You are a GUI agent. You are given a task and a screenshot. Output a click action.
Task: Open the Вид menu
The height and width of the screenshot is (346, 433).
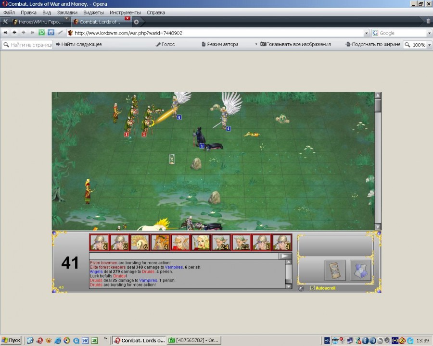(x=47, y=12)
